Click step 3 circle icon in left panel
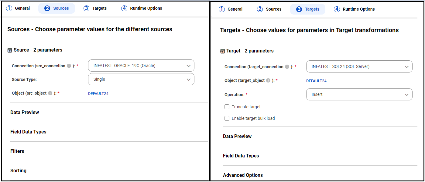The height and width of the screenshot is (182, 425). 87,8
